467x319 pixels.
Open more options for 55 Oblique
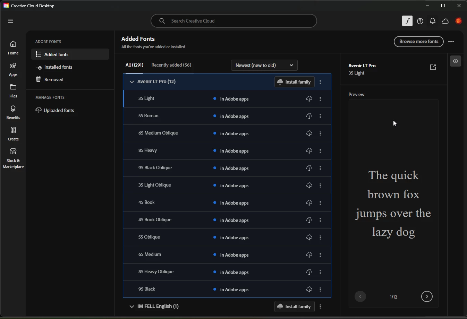[320, 238]
